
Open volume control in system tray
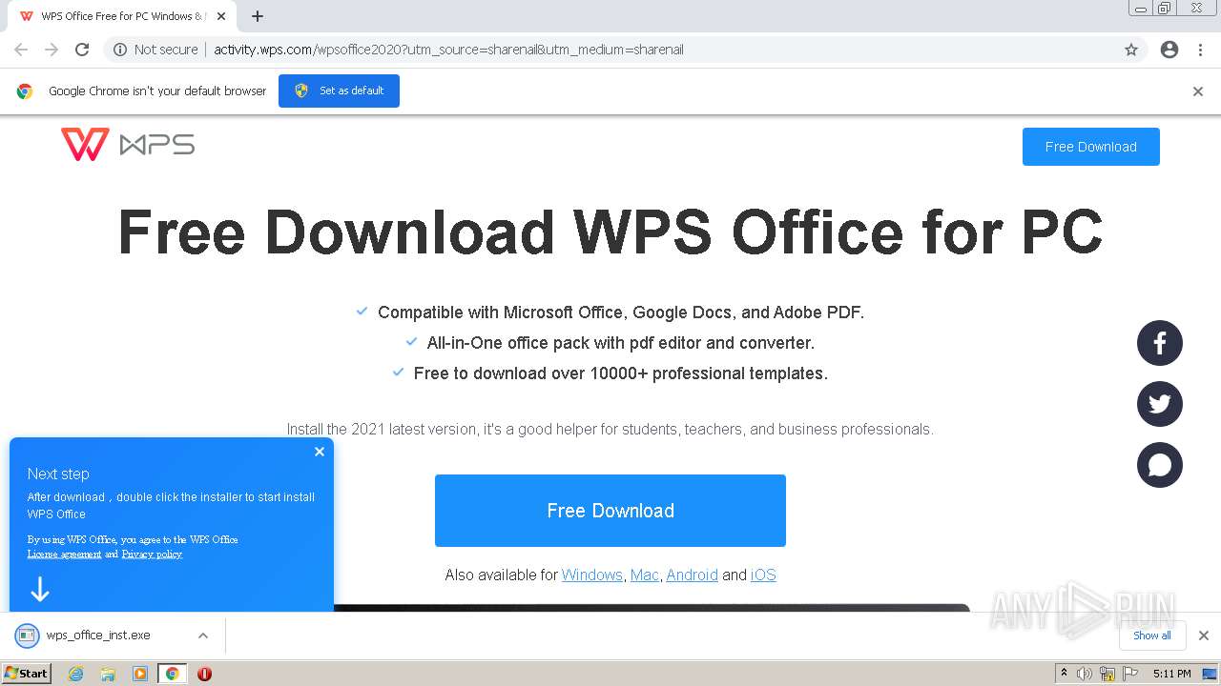[x=1085, y=674]
